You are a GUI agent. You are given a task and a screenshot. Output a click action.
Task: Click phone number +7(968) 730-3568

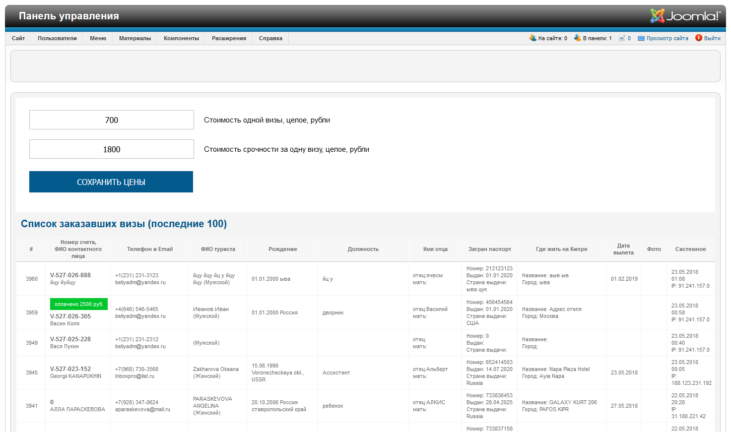click(x=137, y=369)
